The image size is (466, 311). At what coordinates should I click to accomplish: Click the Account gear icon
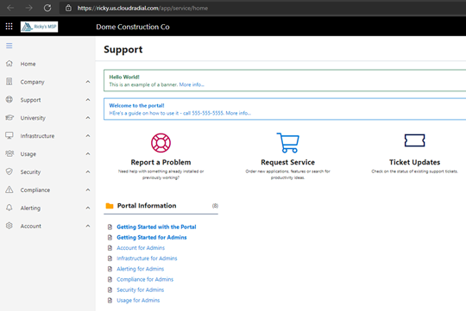pos(9,226)
